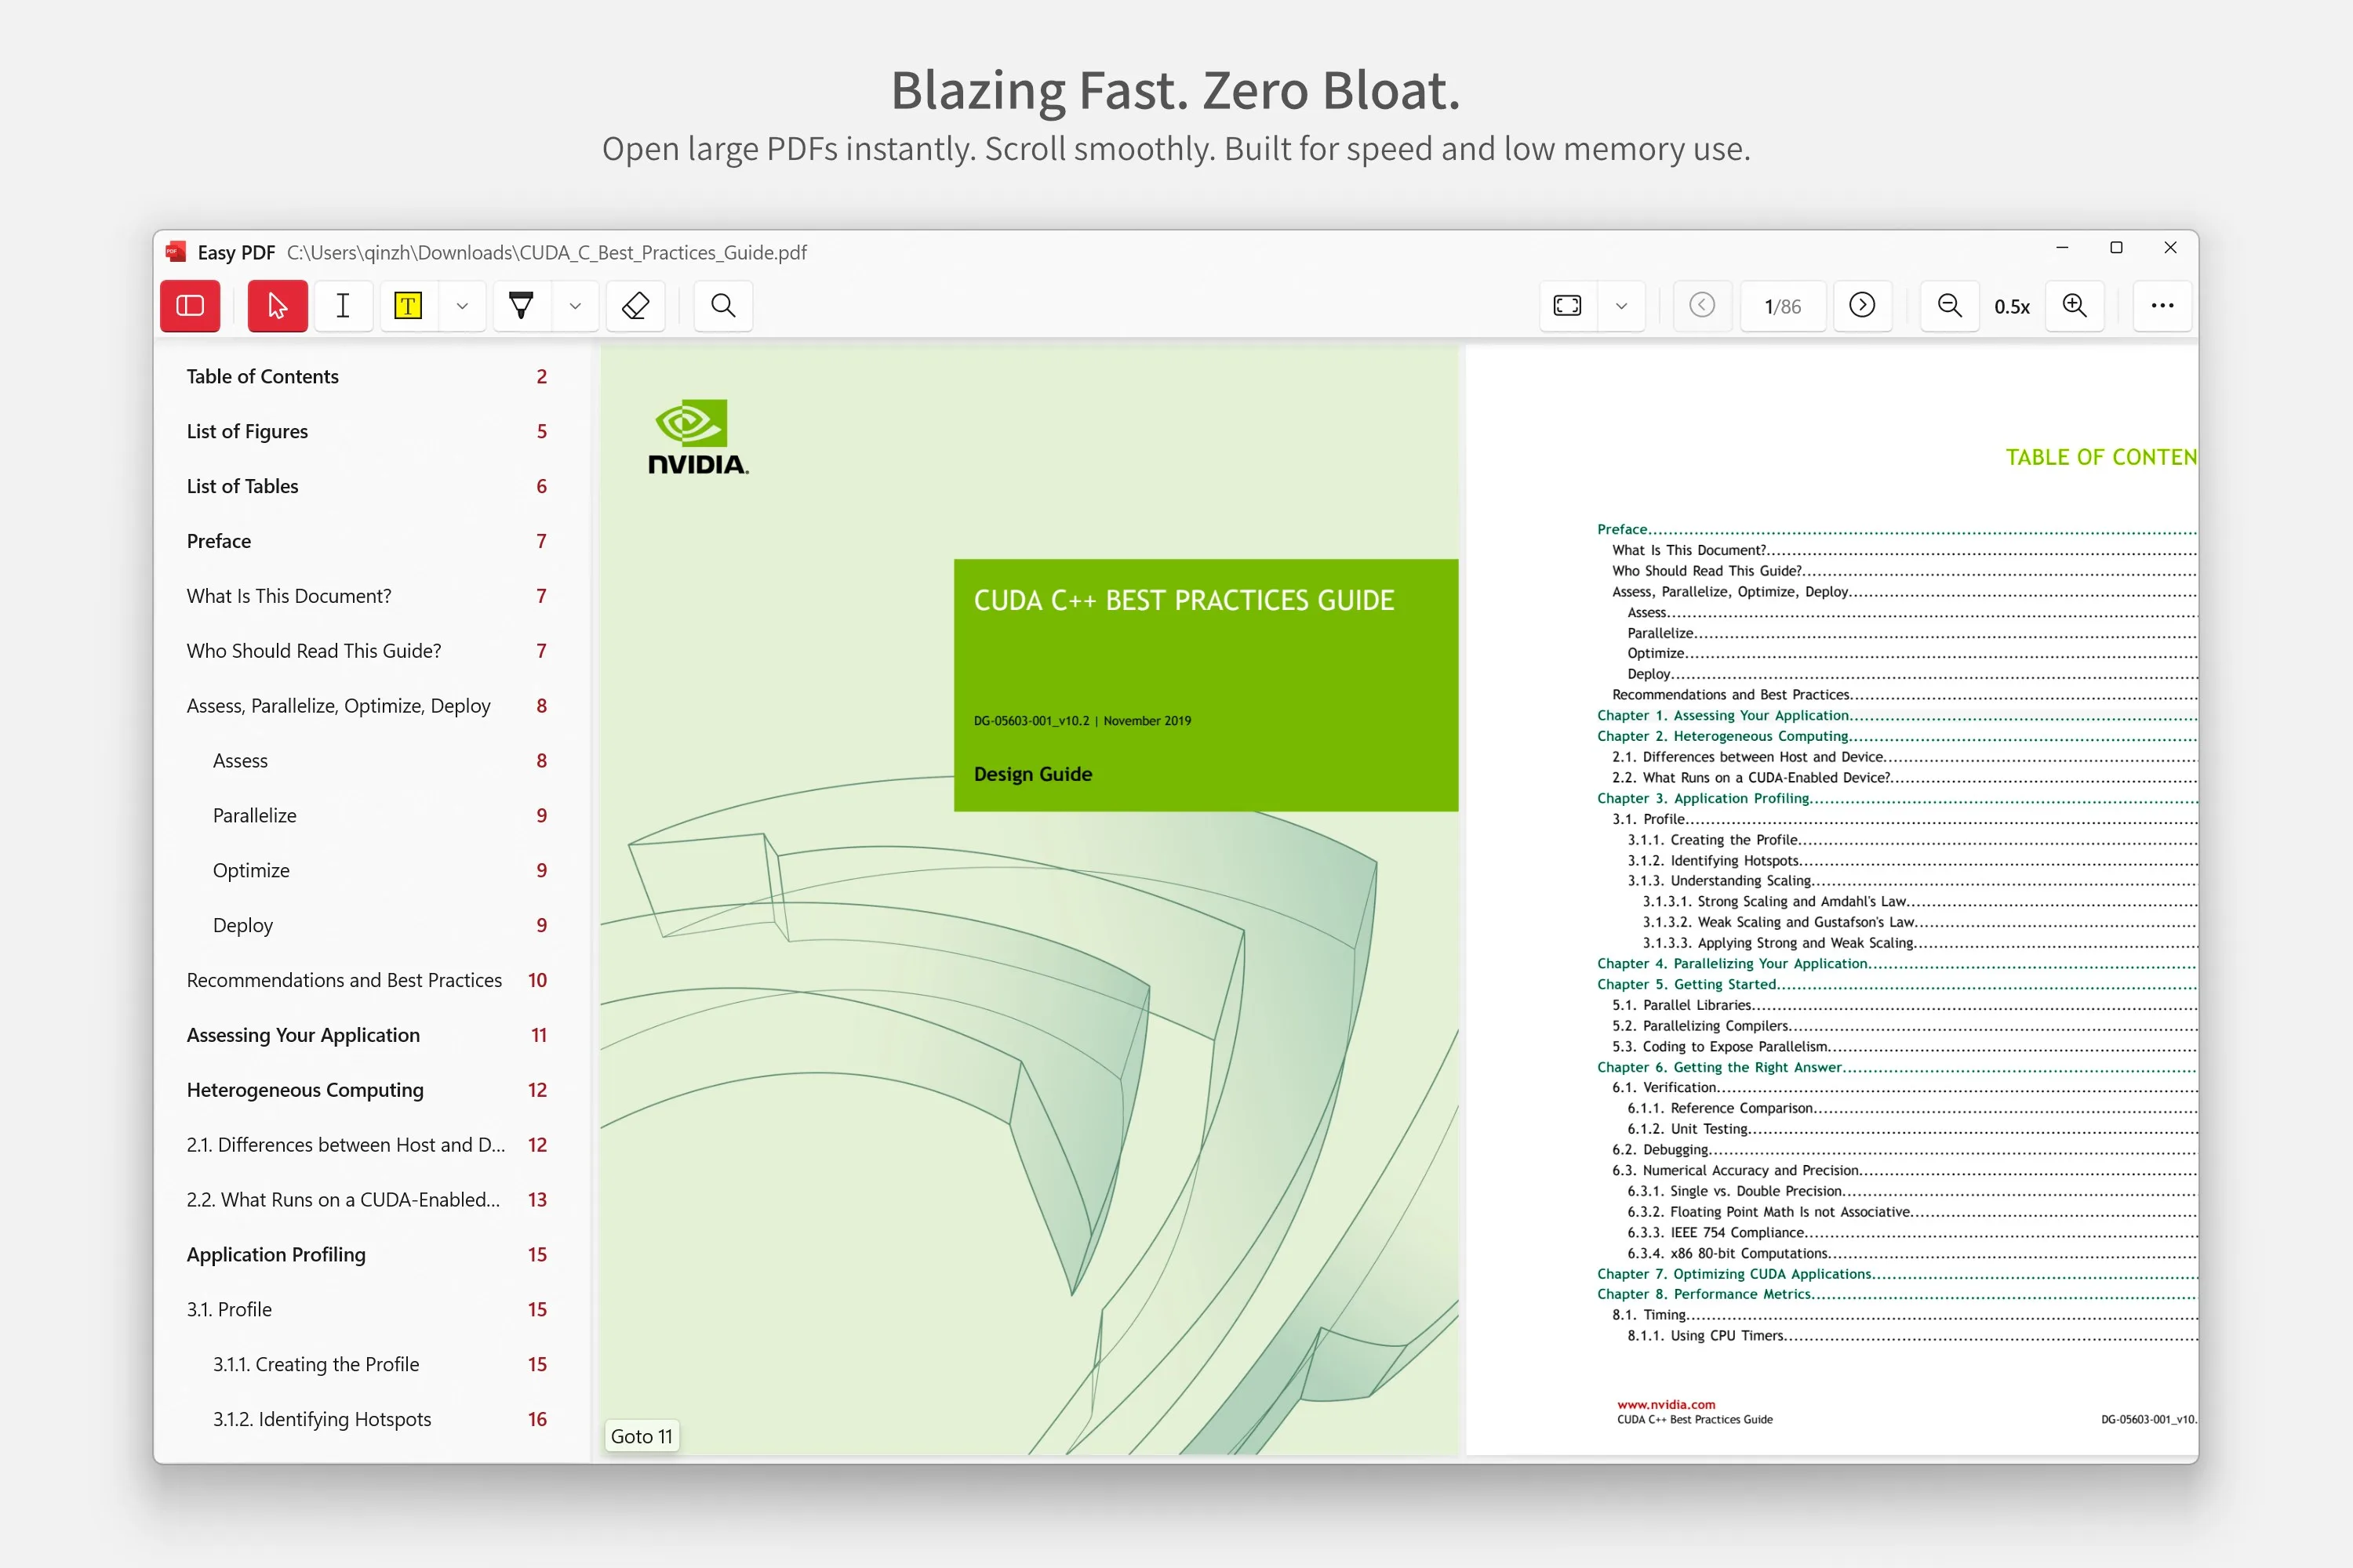2353x1568 pixels.
Task: Select the eraser tool
Action: point(636,306)
